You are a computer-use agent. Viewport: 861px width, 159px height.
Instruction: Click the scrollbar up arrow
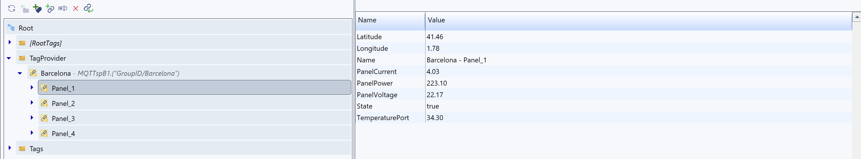[857, 17]
